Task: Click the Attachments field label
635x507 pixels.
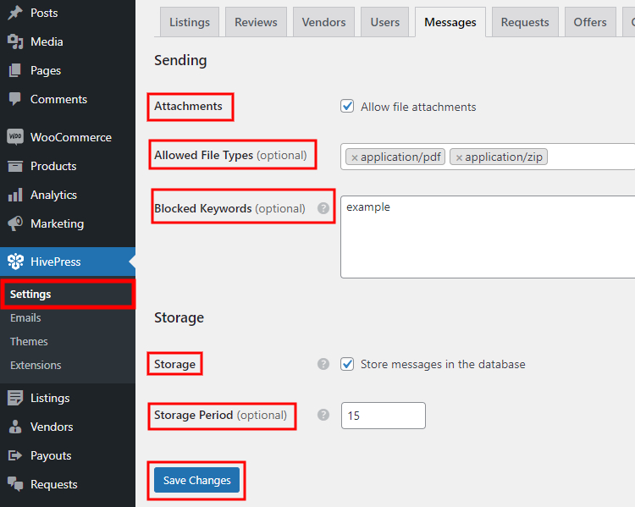Action: 188,106
